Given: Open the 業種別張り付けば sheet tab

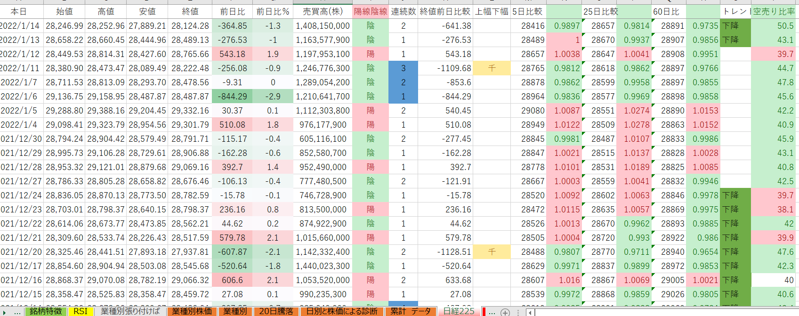Looking at the screenshot, I should pos(130,311).
